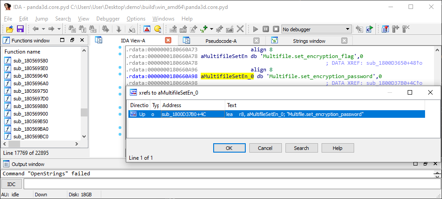
Task: Open the back arrow history dropdown
Action: pyautogui.click(x=43, y=29)
